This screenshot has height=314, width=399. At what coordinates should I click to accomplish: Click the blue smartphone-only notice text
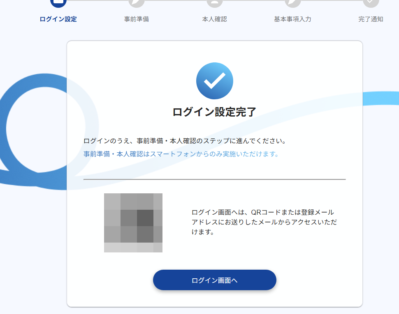click(x=181, y=154)
